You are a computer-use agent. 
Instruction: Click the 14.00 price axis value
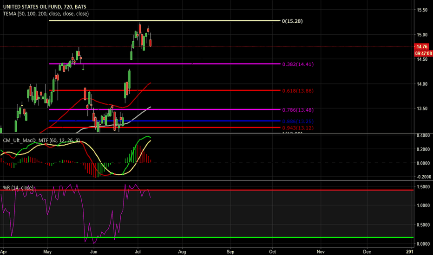(x=422, y=84)
